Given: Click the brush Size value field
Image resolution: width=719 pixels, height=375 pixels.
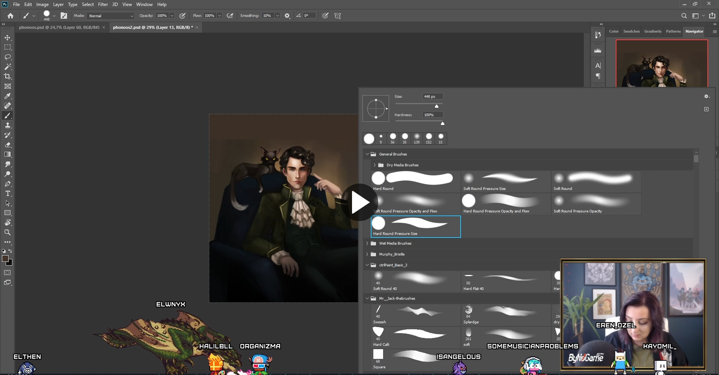Looking at the screenshot, I should (433, 96).
